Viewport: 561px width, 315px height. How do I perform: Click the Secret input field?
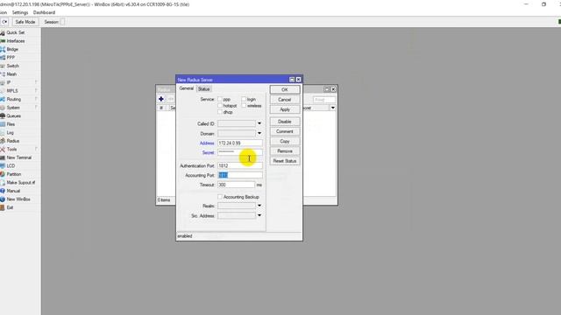point(239,152)
